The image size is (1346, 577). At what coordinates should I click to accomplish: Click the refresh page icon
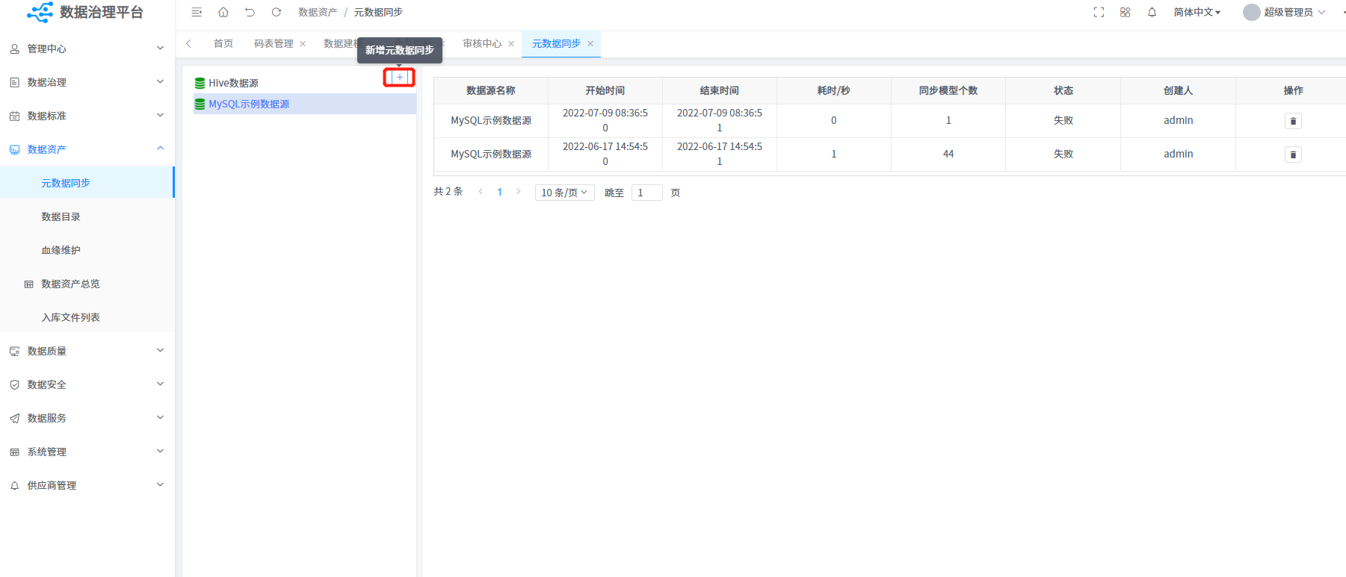[x=277, y=12]
